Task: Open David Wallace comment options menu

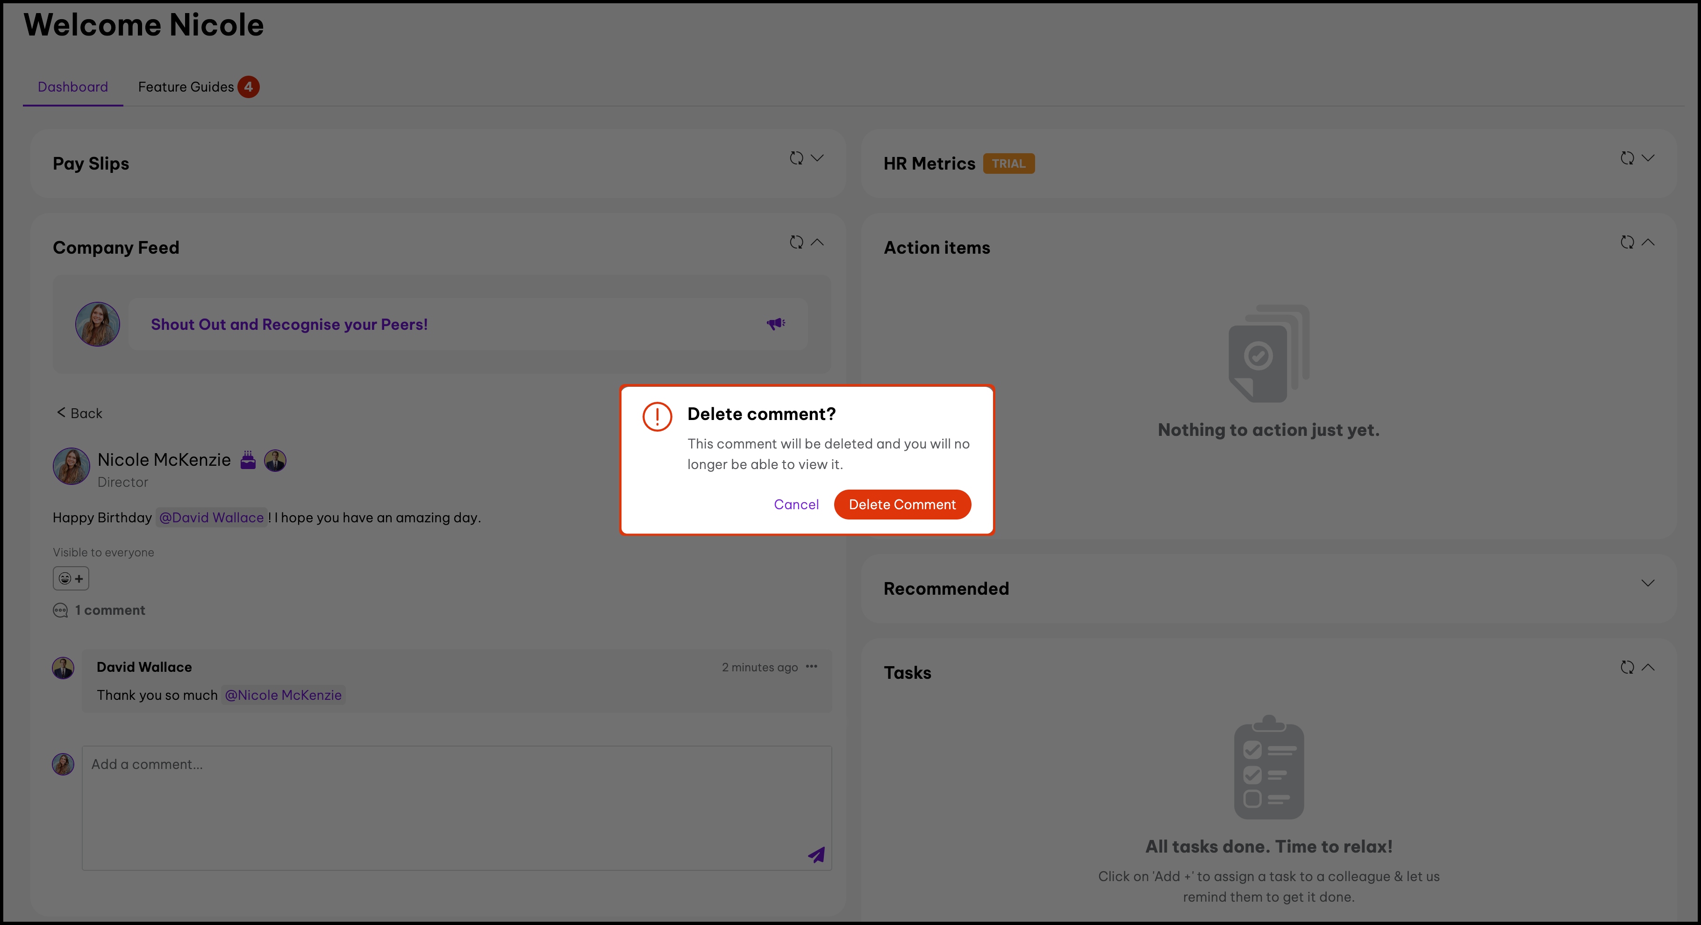Action: click(x=812, y=667)
